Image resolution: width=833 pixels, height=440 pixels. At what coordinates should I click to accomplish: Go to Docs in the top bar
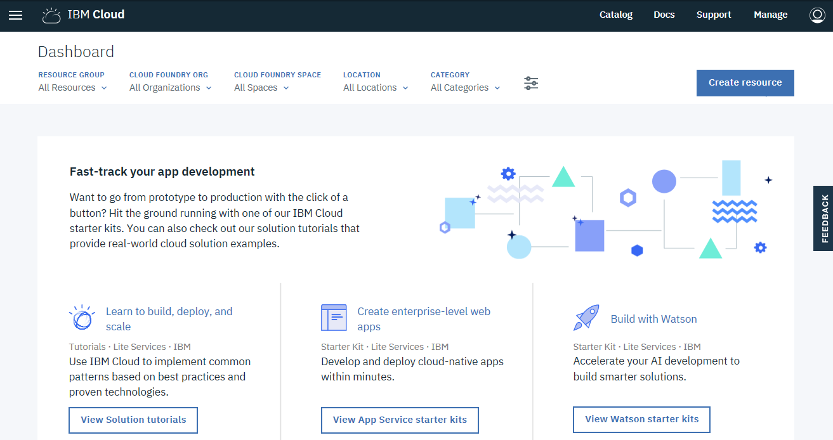[x=664, y=15]
